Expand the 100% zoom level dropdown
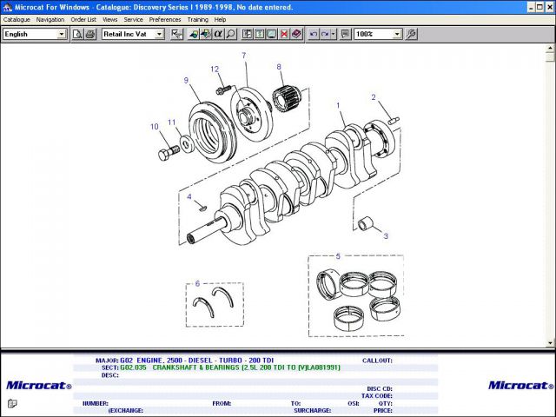 (x=397, y=34)
